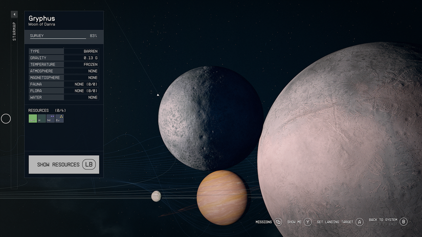This screenshot has width=422, height=237.
Task: Click the Nd neodymium resource tile
Action: click(50, 118)
